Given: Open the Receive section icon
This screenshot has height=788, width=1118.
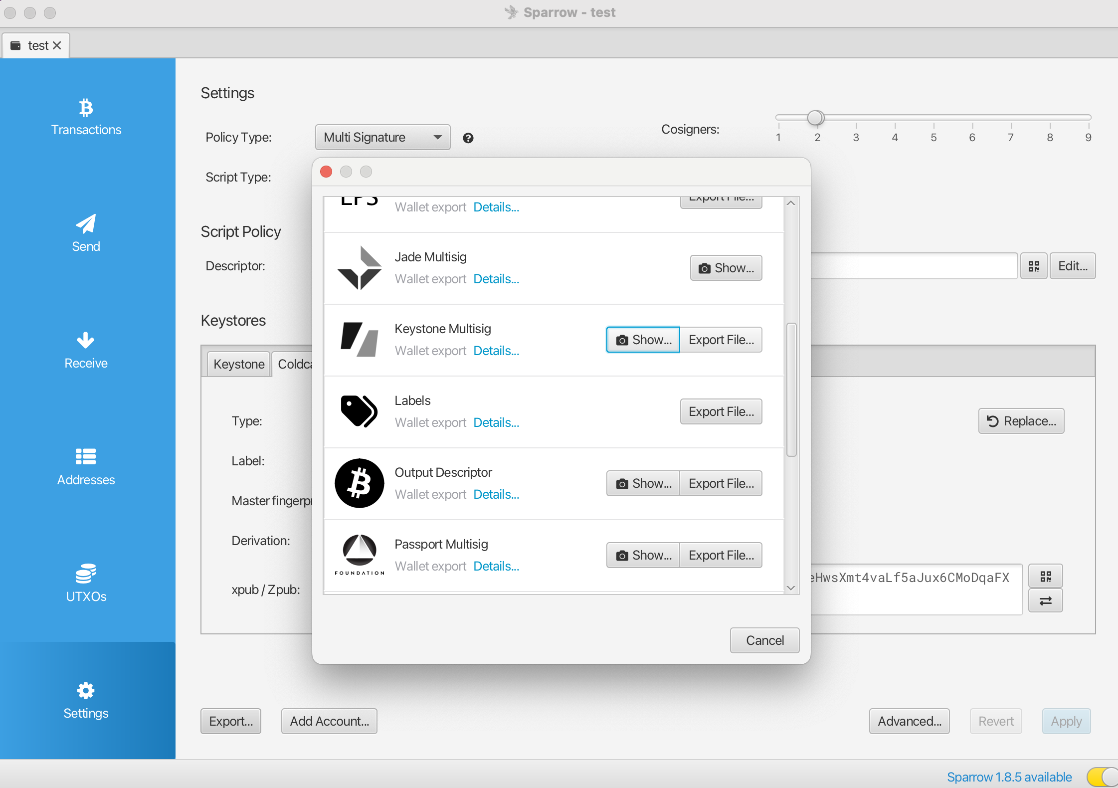Looking at the screenshot, I should tap(86, 341).
